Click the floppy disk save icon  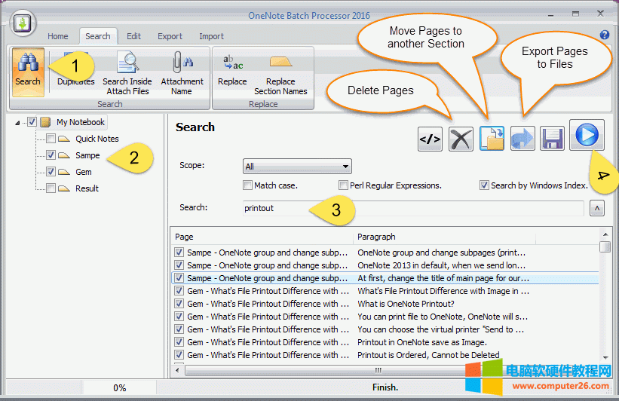tap(552, 139)
